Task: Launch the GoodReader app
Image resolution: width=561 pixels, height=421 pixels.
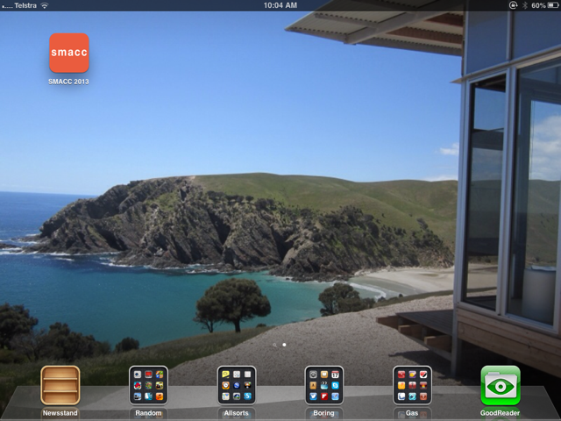Action: (x=501, y=385)
